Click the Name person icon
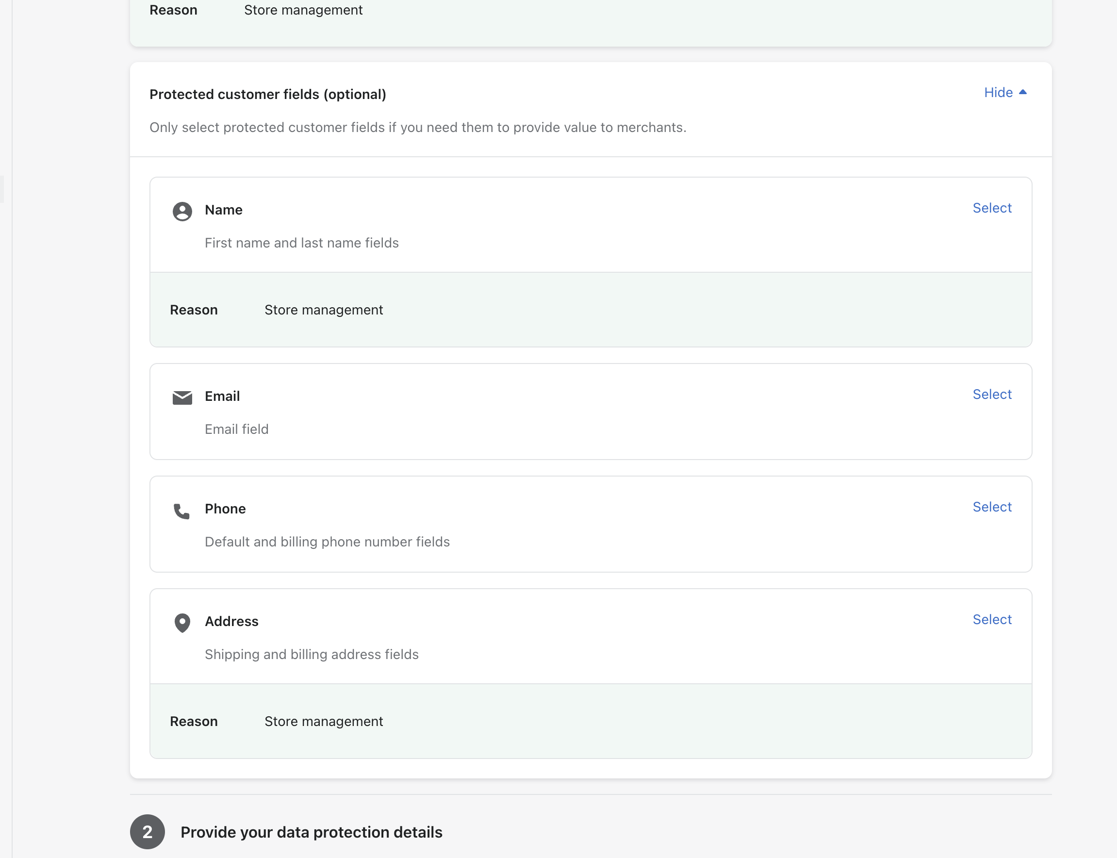This screenshot has width=1117, height=858. pyautogui.click(x=182, y=211)
